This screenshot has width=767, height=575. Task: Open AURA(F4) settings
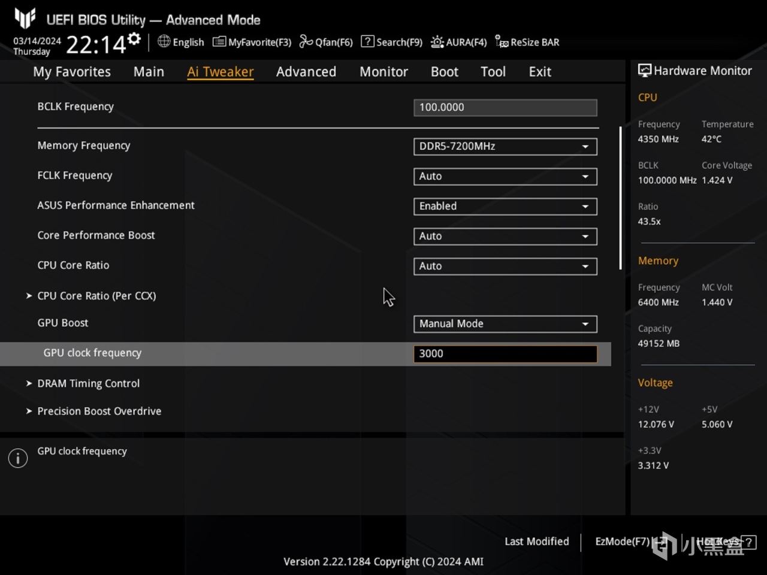click(x=459, y=42)
